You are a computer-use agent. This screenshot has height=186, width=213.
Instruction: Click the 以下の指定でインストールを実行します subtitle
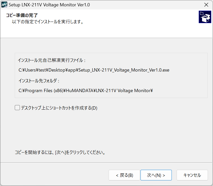pos(48,22)
